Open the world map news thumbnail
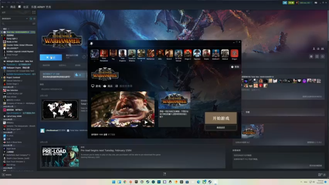 [60, 110]
